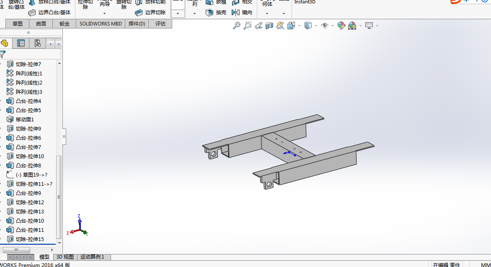Click the 在编辑 零件 status bar entry
This screenshot has width=491, height=267.
tap(446, 264)
